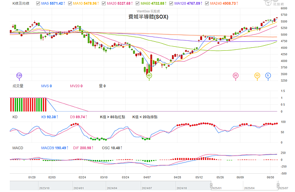Click the KD indicator label

[15, 117]
